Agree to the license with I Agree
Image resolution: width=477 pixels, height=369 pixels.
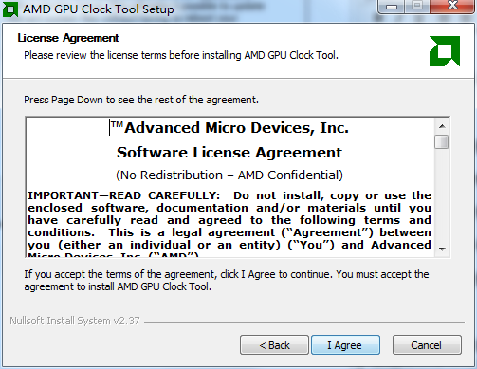point(345,345)
